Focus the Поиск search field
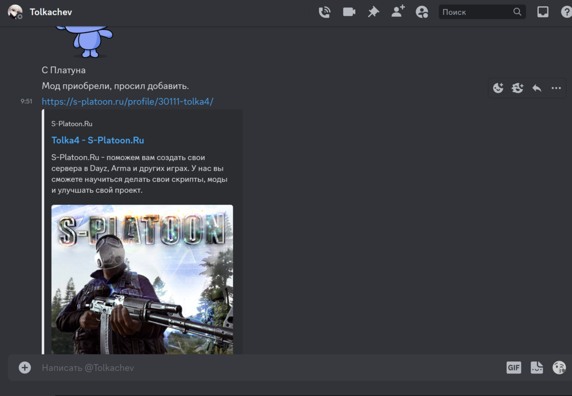The width and height of the screenshot is (572, 396). [x=482, y=11]
